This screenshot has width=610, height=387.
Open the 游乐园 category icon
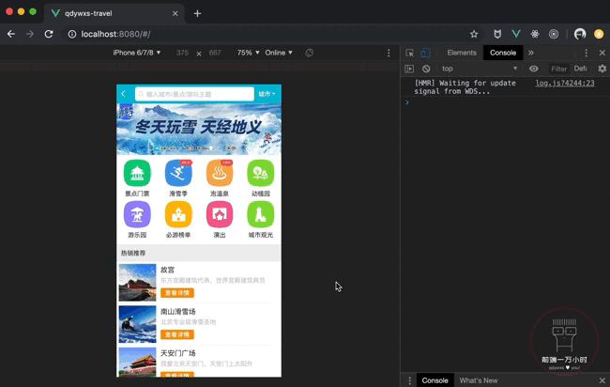pos(137,214)
